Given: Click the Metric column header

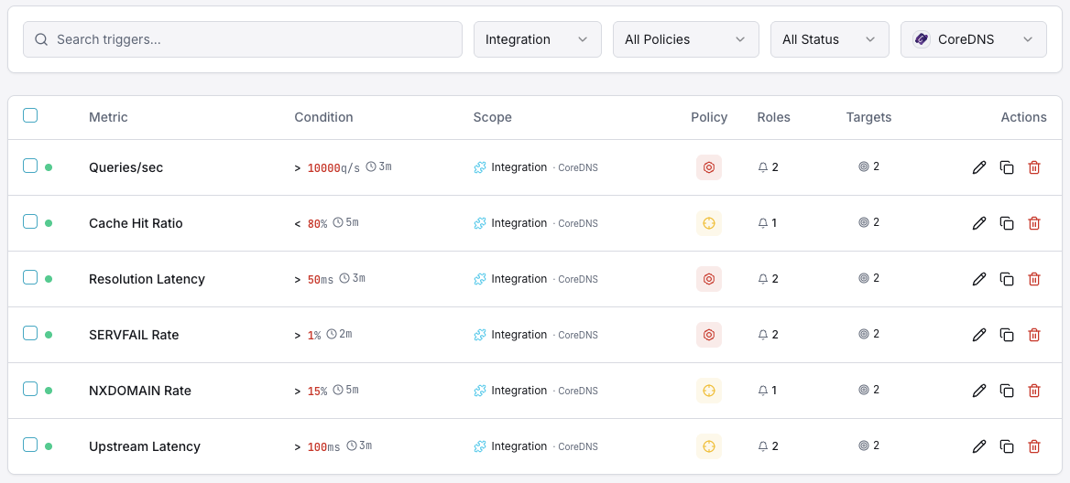Looking at the screenshot, I should coord(108,117).
